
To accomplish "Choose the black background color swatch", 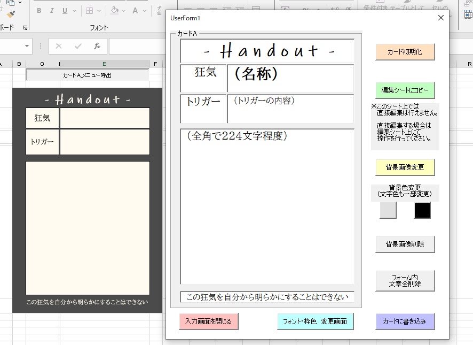I will tap(422, 210).
